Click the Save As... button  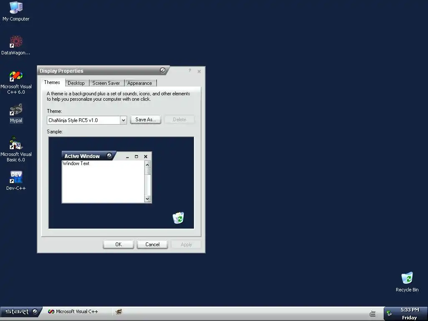[x=145, y=120]
